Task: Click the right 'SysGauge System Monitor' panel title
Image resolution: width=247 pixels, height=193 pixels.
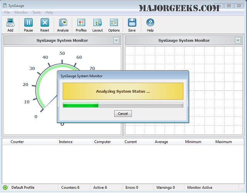Action: pyautogui.click(x=184, y=41)
